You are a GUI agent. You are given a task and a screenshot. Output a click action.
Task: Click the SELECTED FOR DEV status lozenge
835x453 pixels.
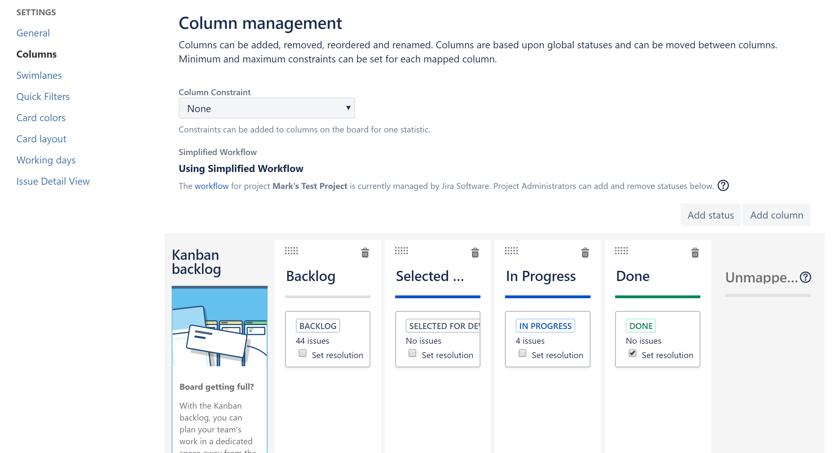pyautogui.click(x=443, y=326)
